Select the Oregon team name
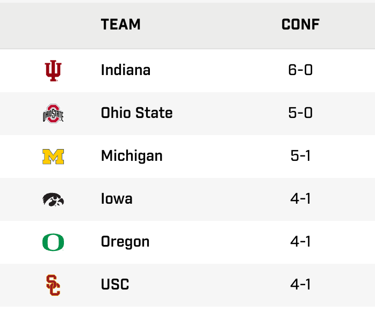The width and height of the screenshot is (375, 312). (125, 242)
